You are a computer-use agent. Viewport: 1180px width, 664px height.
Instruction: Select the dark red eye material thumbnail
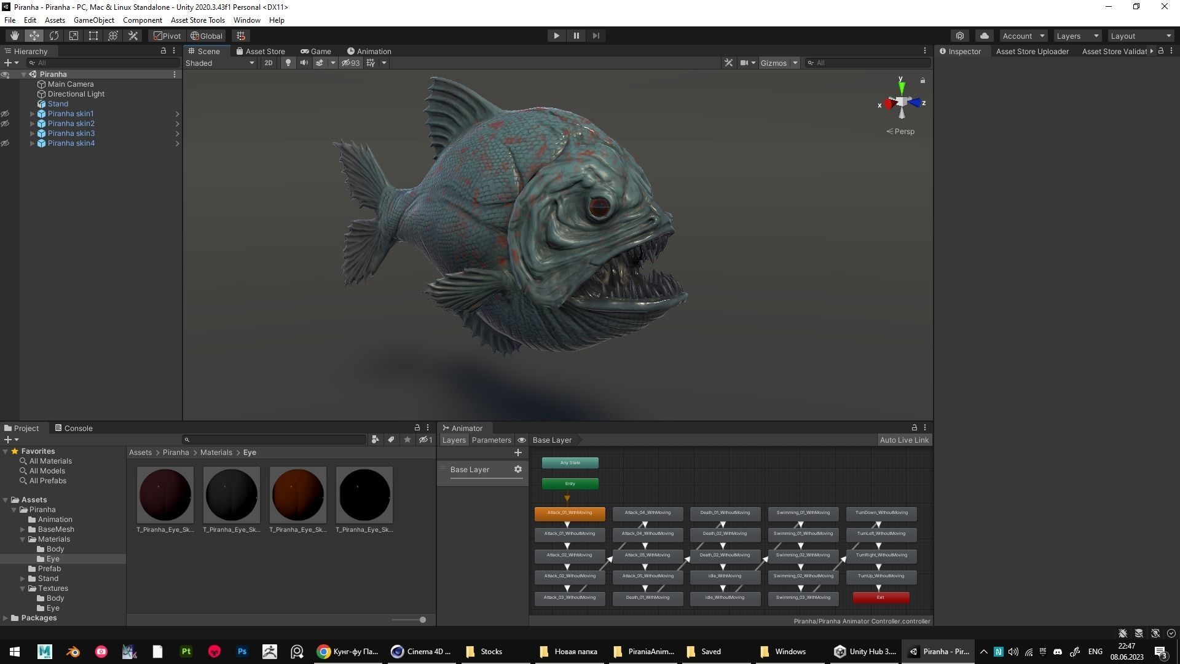165,495
